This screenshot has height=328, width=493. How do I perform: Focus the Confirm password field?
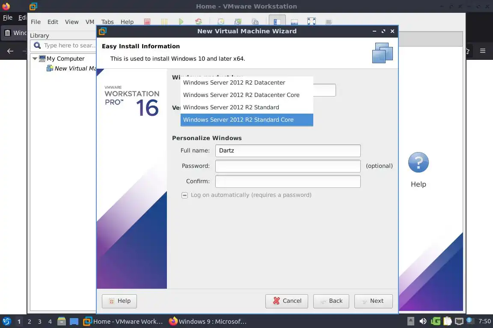click(288, 182)
